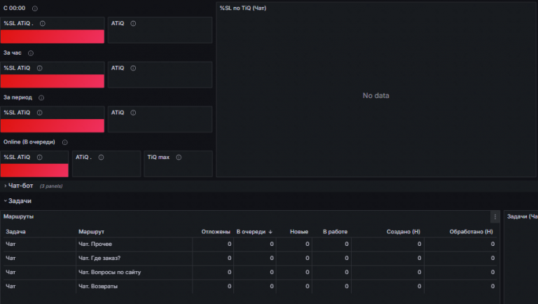Viewport: 538px width, 304px height.
Task: Click Обработано (Н) value in Чат. Возвраты row
Action: (492, 286)
